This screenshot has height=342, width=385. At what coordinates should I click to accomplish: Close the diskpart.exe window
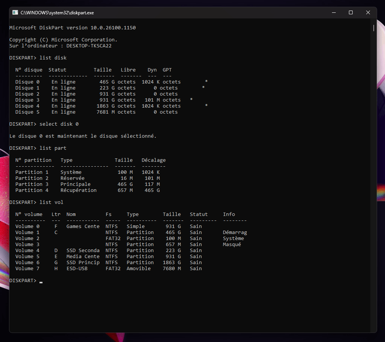(368, 12)
